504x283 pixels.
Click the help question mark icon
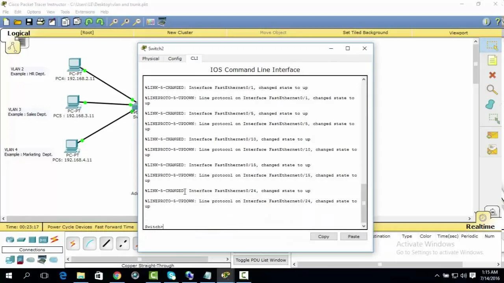pyautogui.click(x=498, y=22)
